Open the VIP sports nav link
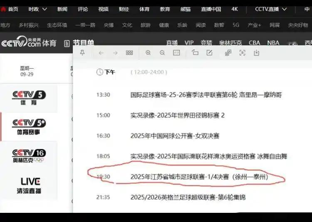The width and height of the screenshot is (312, 222). pos(189,42)
